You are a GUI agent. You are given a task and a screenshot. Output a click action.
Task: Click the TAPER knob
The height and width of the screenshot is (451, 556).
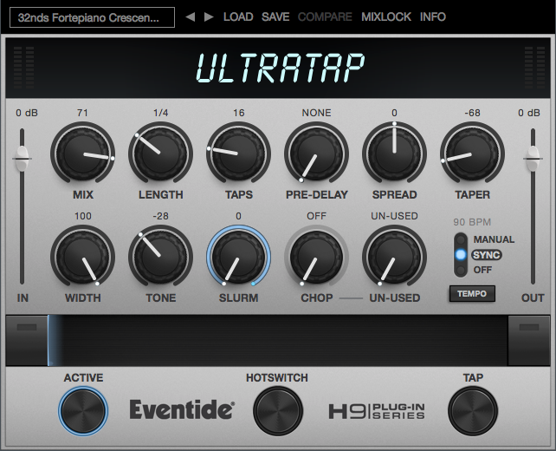pyautogui.click(x=472, y=154)
